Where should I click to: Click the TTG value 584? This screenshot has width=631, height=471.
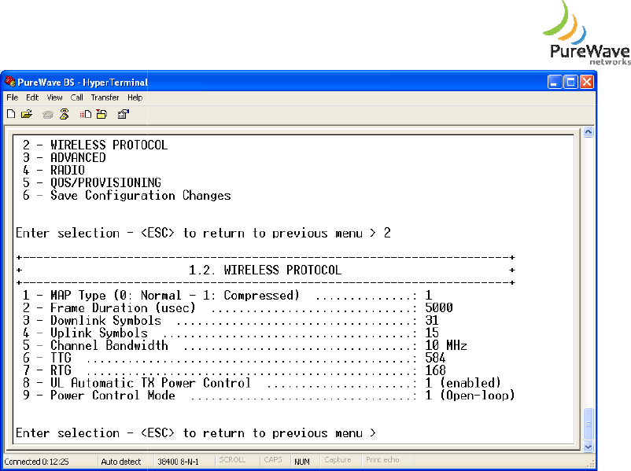(435, 358)
